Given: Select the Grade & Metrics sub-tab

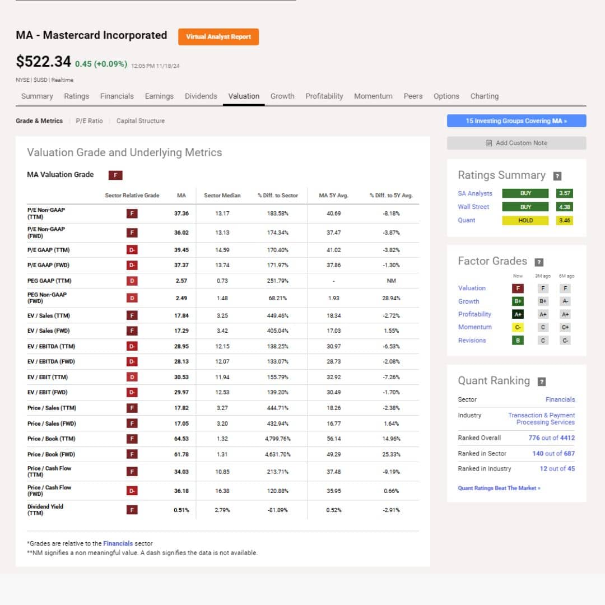Looking at the screenshot, I should [x=39, y=121].
